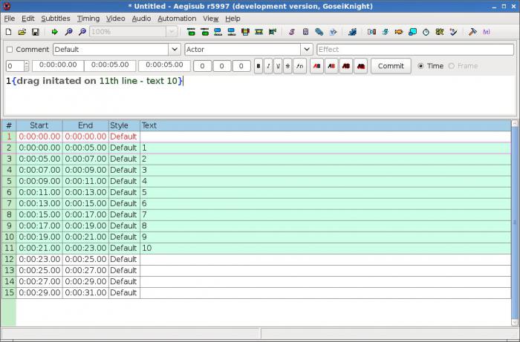Jump video to subtitle end icon
The height and width of the screenshot is (342, 520).
coord(232,32)
